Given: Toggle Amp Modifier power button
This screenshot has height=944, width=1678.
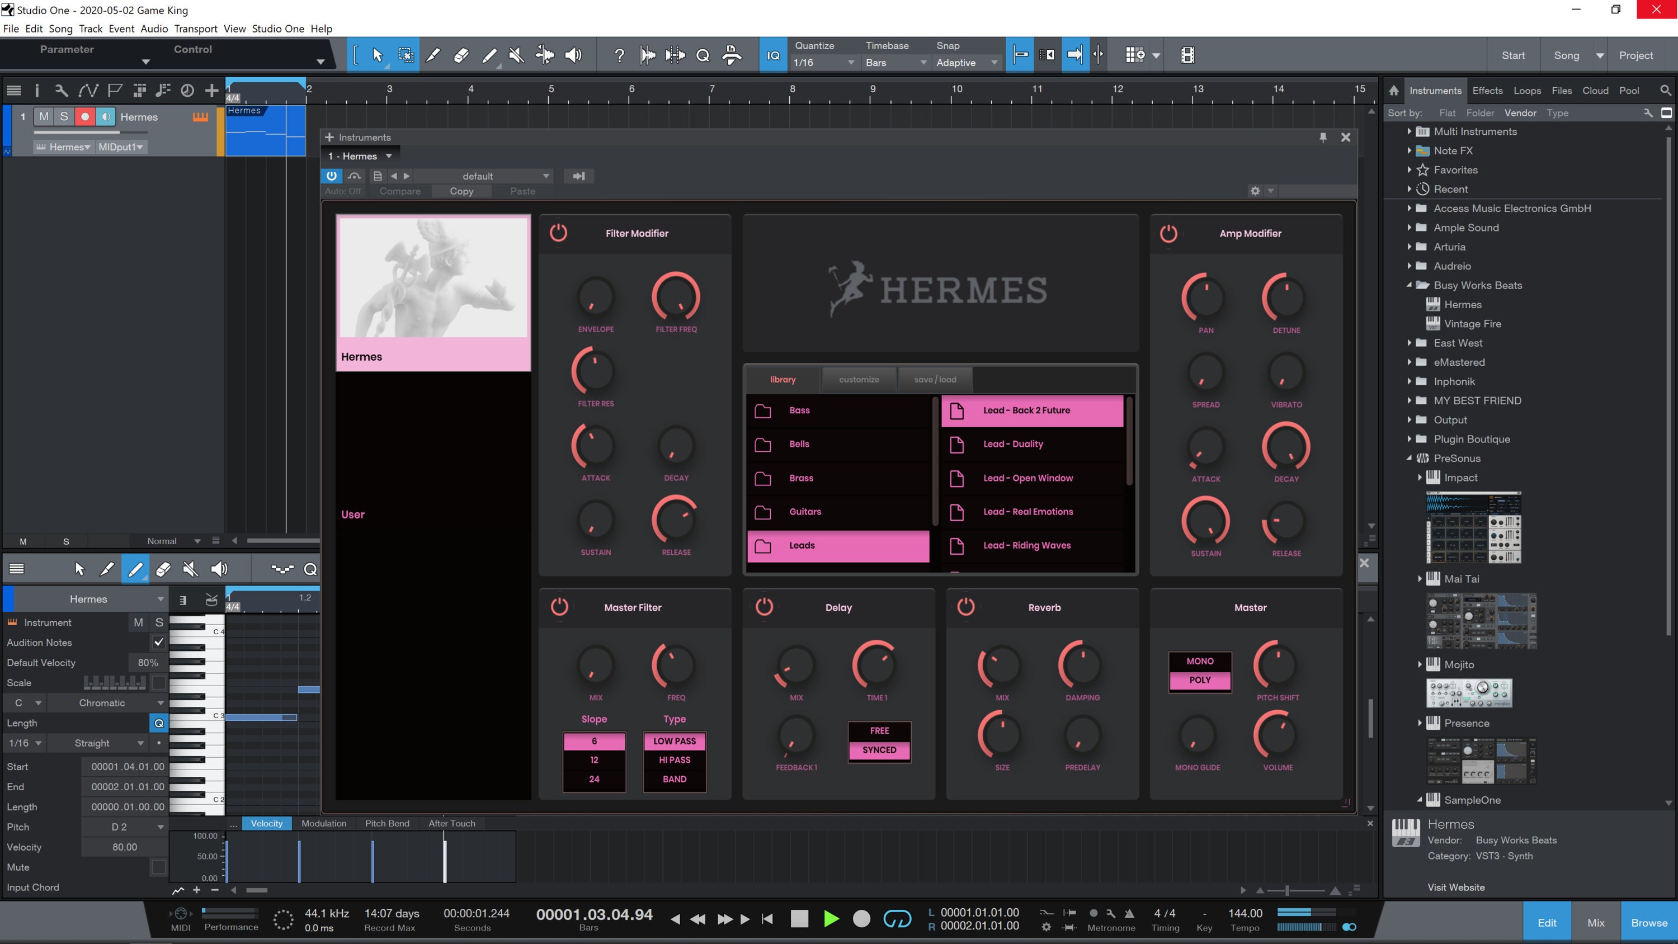Looking at the screenshot, I should [1168, 233].
